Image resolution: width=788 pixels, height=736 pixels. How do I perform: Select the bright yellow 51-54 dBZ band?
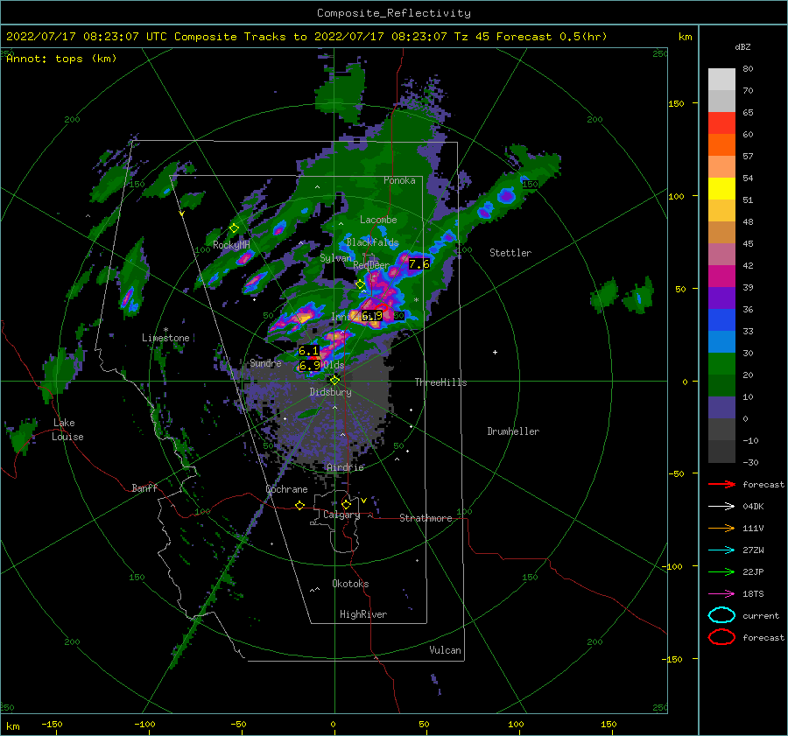[721, 189]
